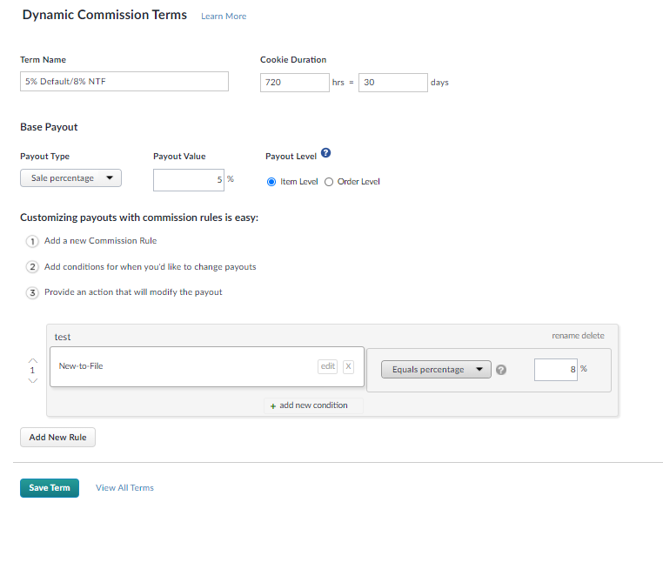Open the View All Terms link

tap(124, 487)
